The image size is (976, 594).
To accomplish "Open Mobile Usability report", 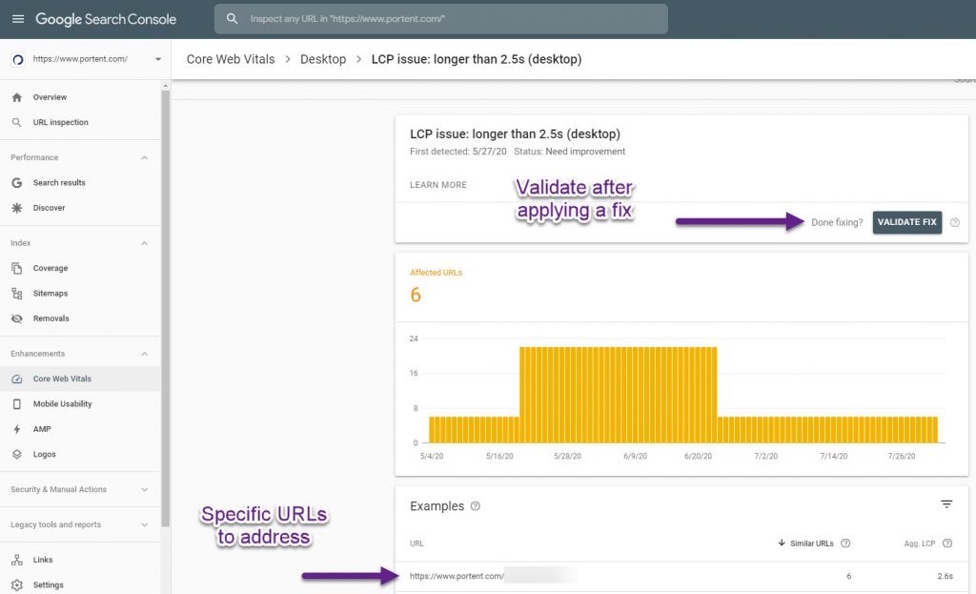I will tap(80, 404).
